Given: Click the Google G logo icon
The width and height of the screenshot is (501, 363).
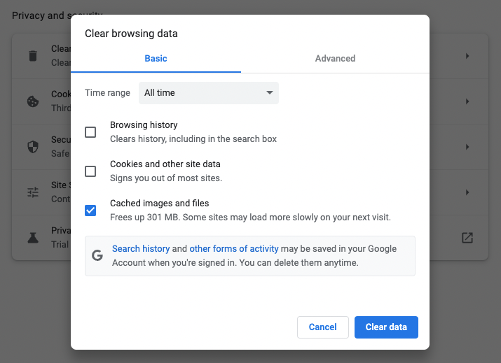Looking at the screenshot, I should (97, 256).
